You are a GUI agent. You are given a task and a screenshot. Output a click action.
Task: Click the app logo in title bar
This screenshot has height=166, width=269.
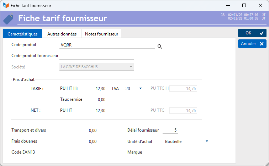[x=6, y=5]
